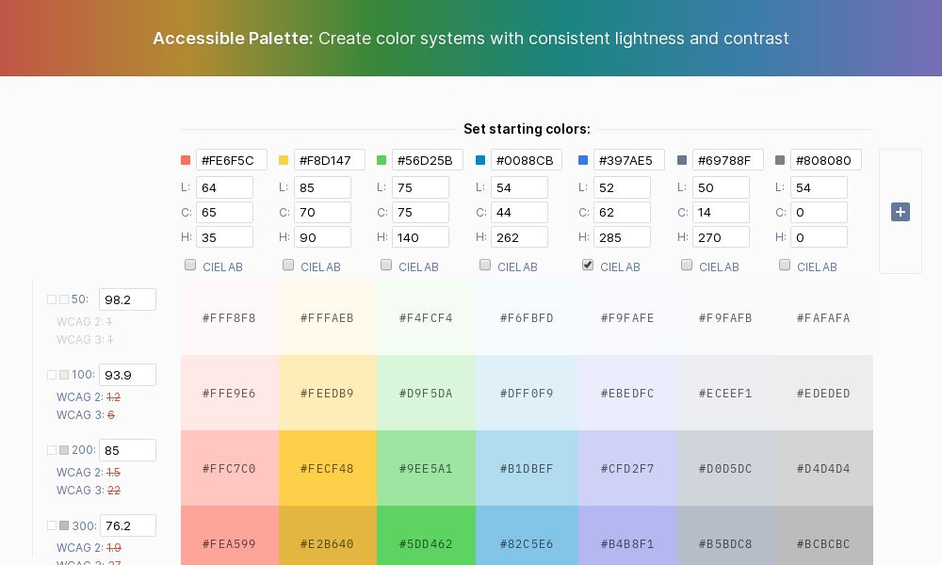Click the green swatch icon beside #56D25B
This screenshot has height=565, width=942.
[x=382, y=160]
